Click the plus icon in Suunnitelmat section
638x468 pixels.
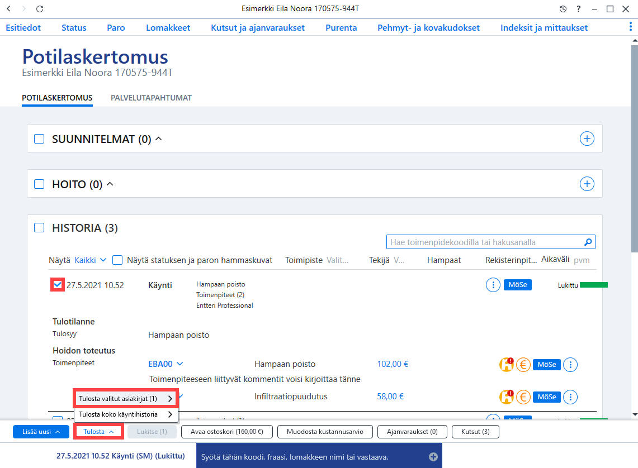pos(587,139)
